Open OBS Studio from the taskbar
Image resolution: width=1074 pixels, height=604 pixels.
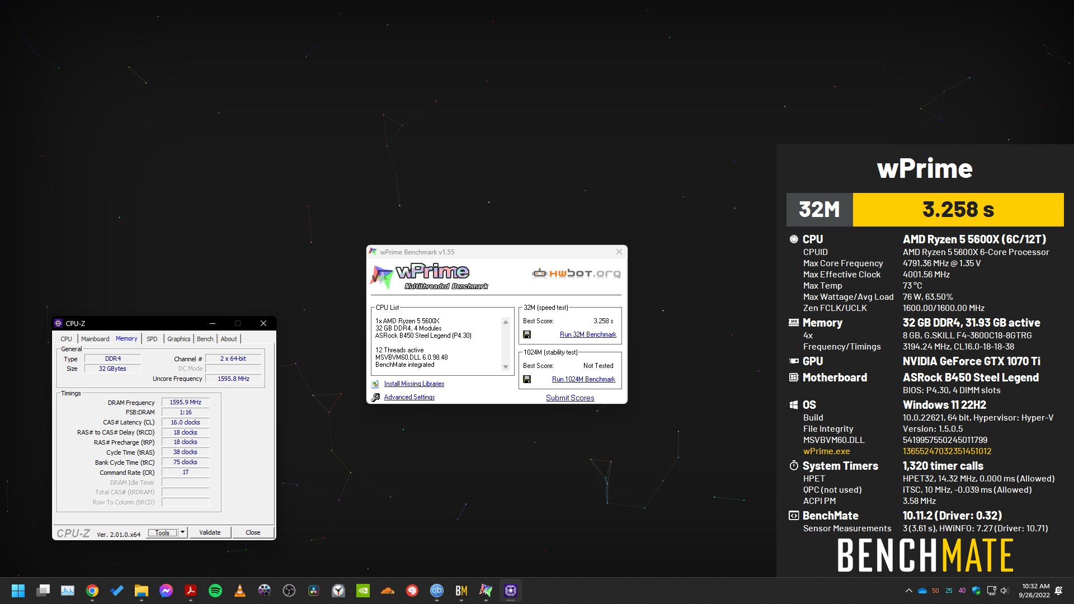(289, 591)
